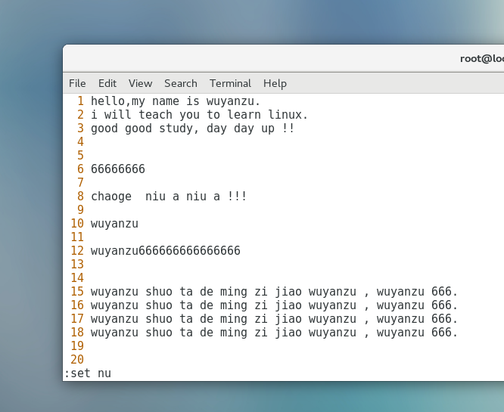Click the 'wuyanzu666666666666666' text on line 12
The width and height of the screenshot is (504, 412).
tap(165, 251)
